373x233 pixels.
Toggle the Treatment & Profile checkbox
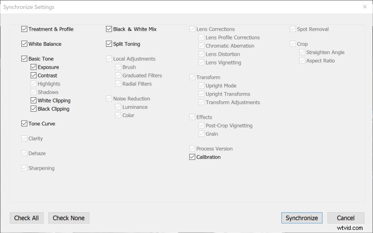click(x=24, y=29)
